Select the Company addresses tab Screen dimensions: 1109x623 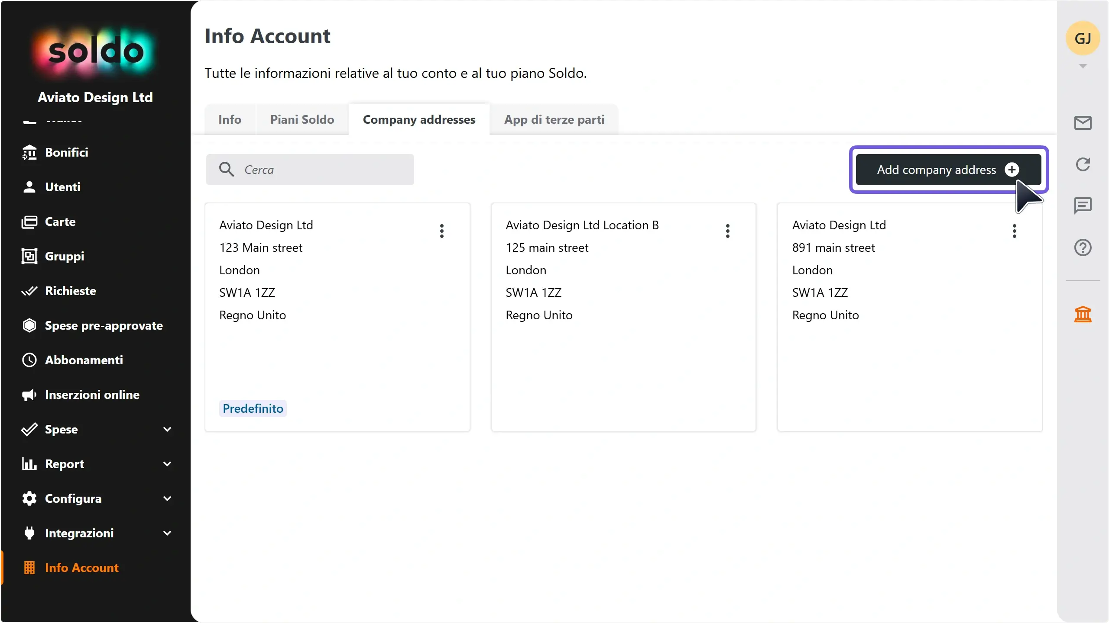[x=419, y=119]
